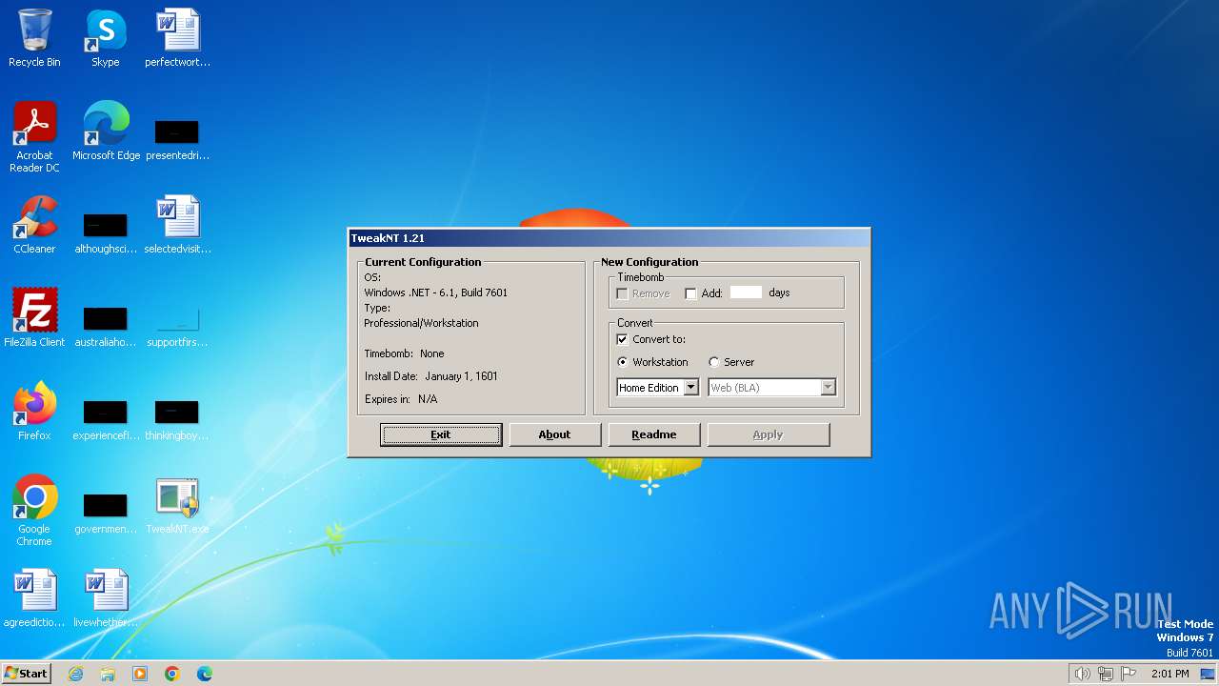Select the althoughsci desktop file
1219x686 pixels.
(x=106, y=232)
